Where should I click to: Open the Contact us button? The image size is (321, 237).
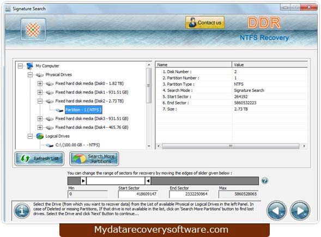pyautogui.click(x=205, y=22)
